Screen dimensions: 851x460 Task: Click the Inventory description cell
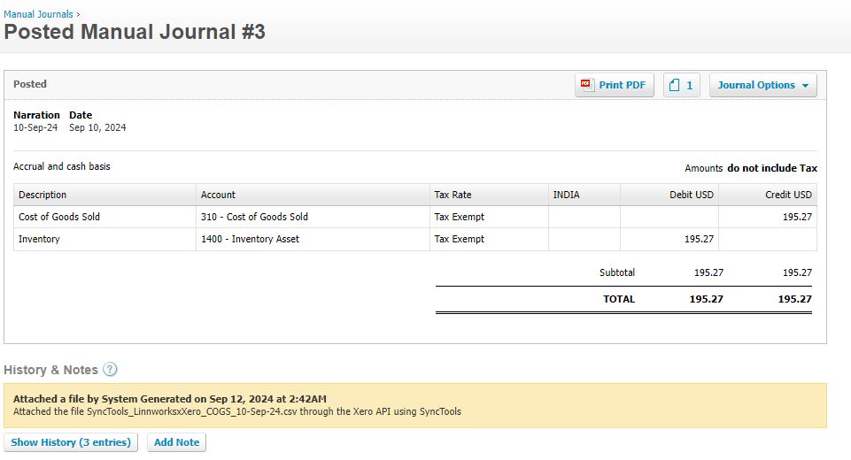point(104,239)
